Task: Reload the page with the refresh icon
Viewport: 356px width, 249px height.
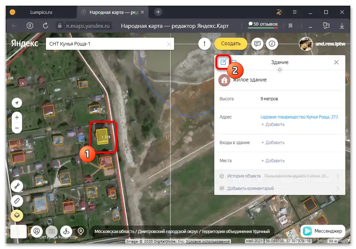Action: pyautogui.click(x=46, y=26)
